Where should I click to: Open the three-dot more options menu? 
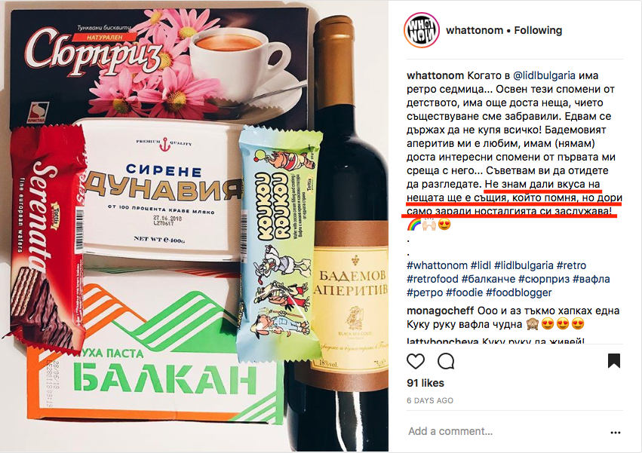[616, 432]
